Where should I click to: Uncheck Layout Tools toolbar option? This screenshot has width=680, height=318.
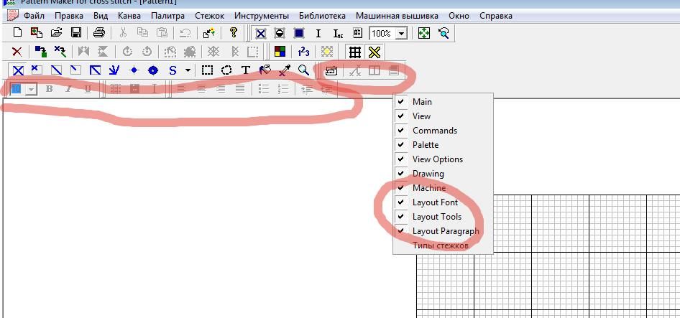pyautogui.click(x=436, y=217)
